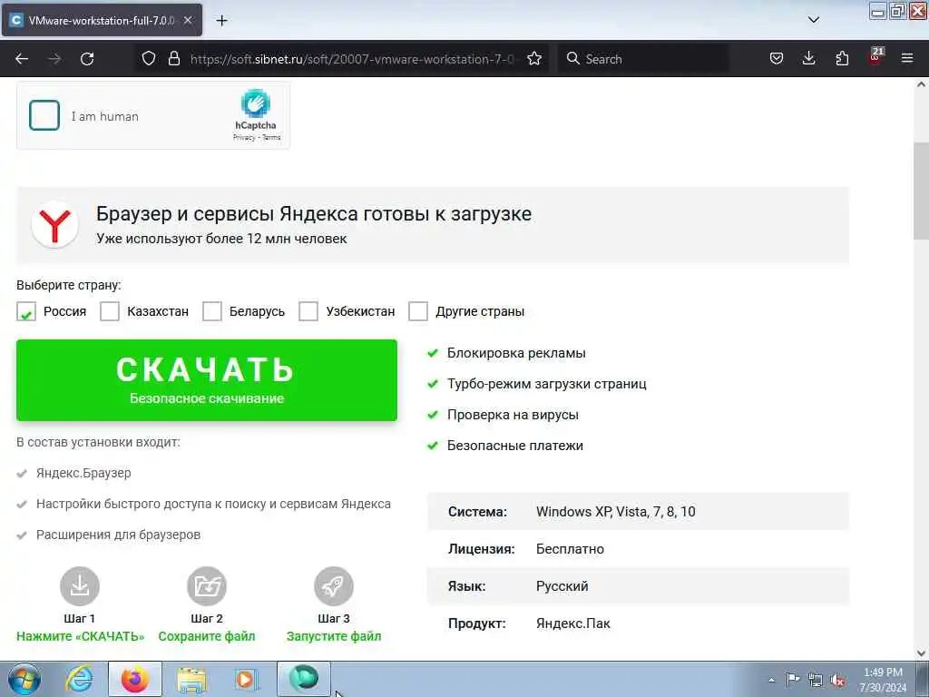This screenshot has width=929, height=697.
Task: Click the green СКАЧАТЬ button
Action: pyautogui.click(x=207, y=380)
